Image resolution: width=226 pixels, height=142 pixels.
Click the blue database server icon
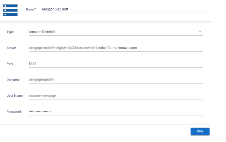(10, 10)
